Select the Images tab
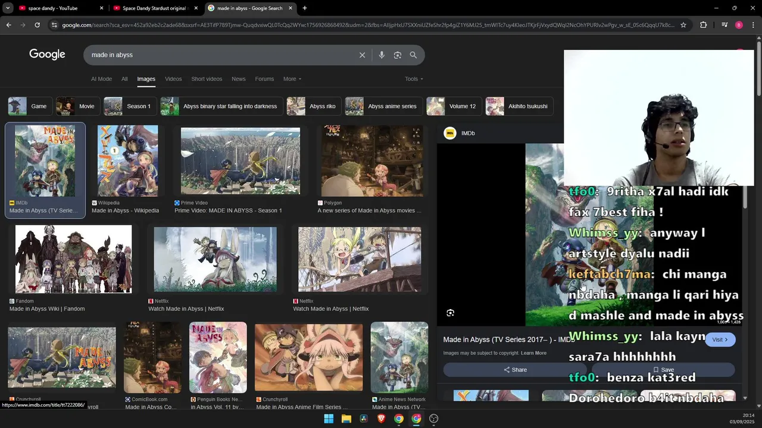This screenshot has width=762, height=428. coord(146,79)
